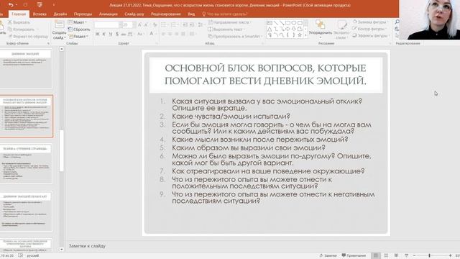Open the Макет (Layout) dropdown
460x259 pixels.
coord(77,22)
